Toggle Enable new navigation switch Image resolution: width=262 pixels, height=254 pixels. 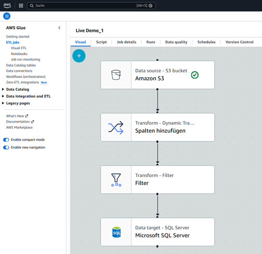(6, 147)
